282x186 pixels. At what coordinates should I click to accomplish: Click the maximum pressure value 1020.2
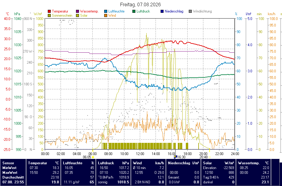click(x=124, y=173)
